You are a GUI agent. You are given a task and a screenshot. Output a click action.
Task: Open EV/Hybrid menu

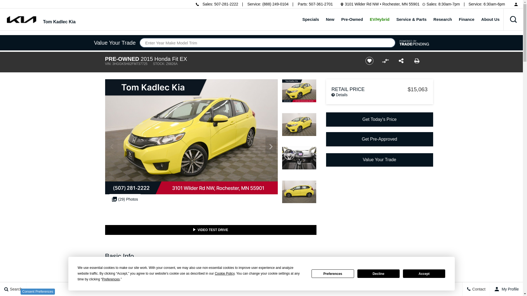379,19
